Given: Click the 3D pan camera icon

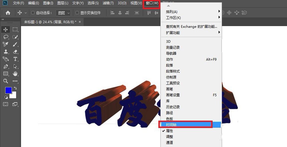Looking at the screenshot, I should click(229, 13).
